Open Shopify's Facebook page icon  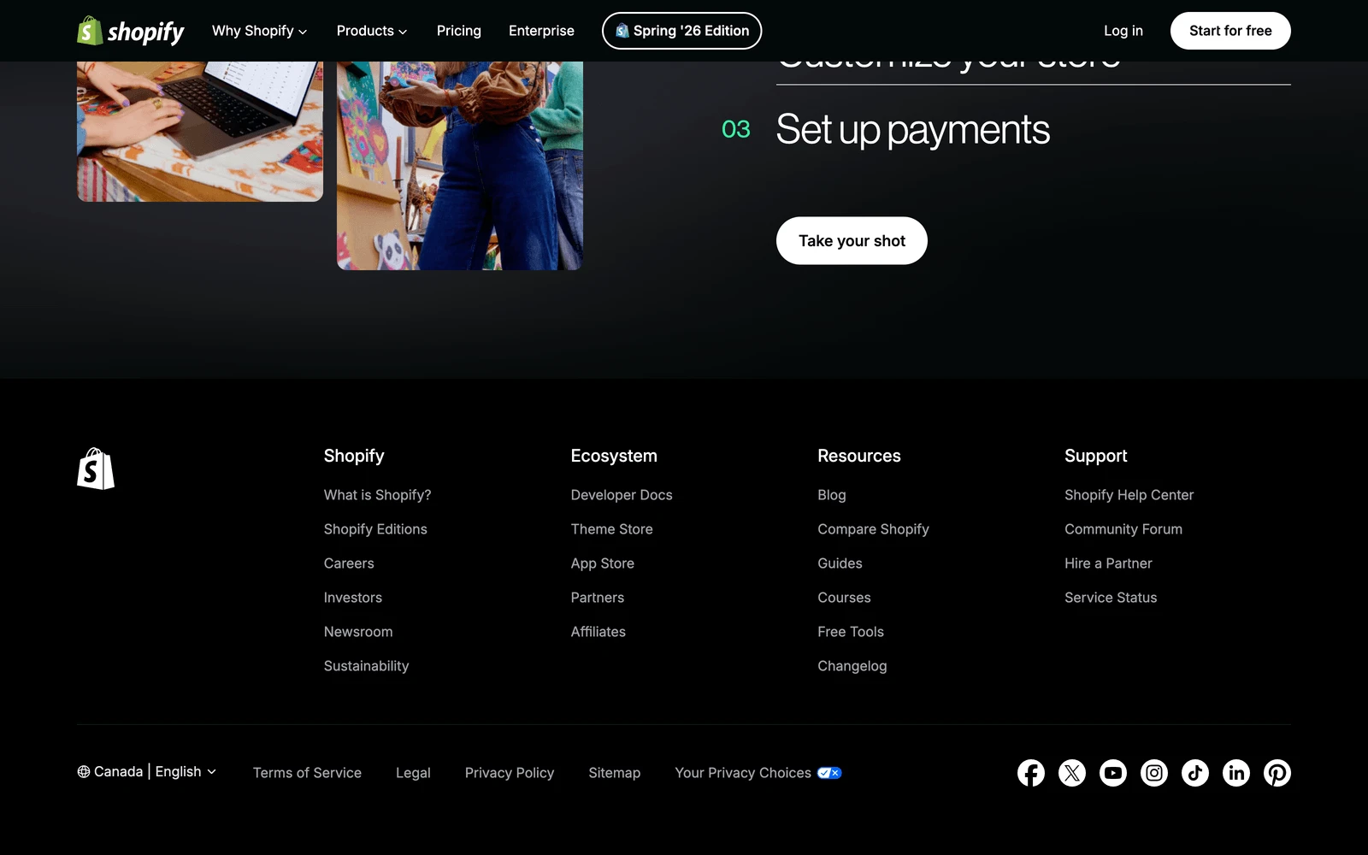[x=1031, y=773]
